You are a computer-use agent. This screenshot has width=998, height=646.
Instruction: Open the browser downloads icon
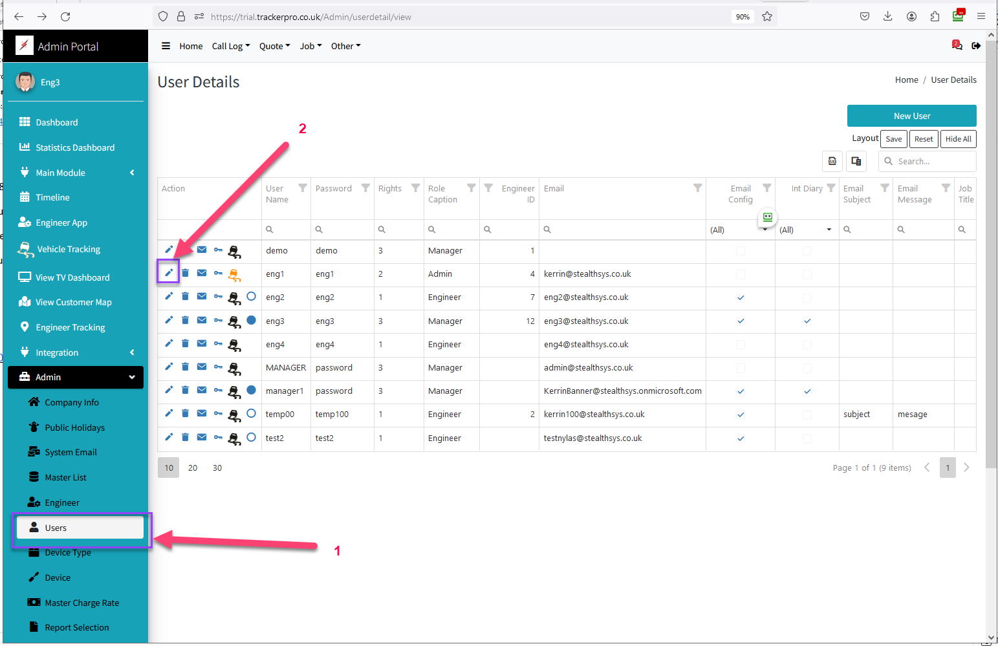click(888, 17)
